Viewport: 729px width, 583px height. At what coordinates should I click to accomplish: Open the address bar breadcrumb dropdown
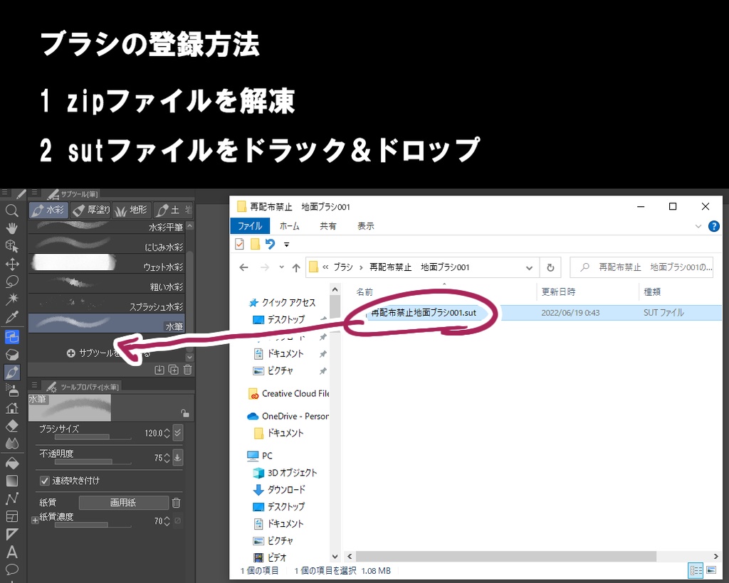coord(530,267)
